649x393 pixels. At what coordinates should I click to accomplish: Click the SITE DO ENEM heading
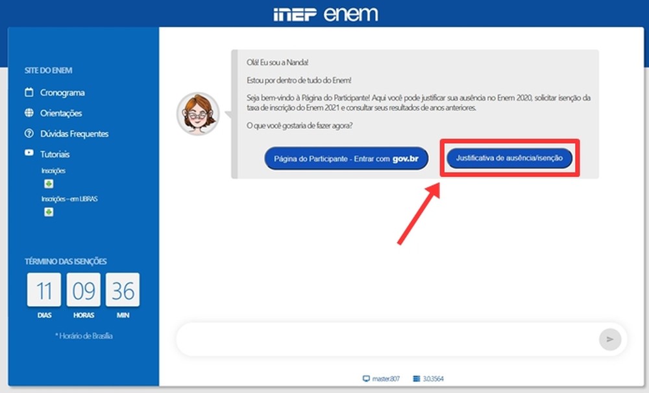tap(49, 70)
